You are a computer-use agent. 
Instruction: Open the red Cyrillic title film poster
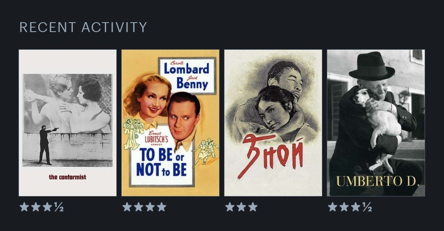(273, 123)
